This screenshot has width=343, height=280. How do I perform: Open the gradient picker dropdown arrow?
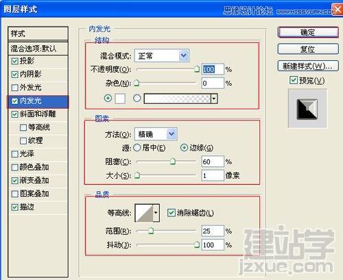click(x=214, y=99)
